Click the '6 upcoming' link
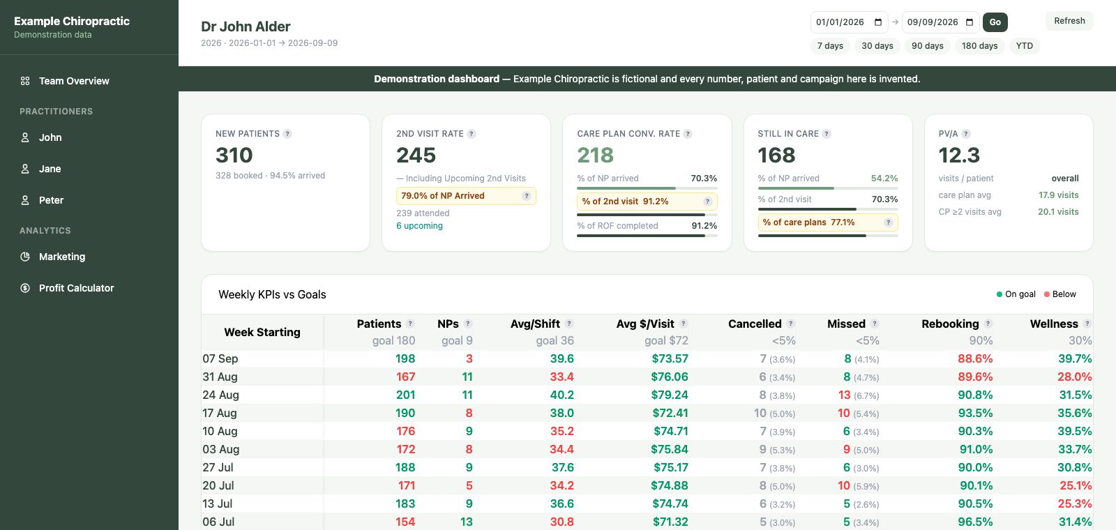Viewport: 1116px width, 530px height. click(419, 226)
